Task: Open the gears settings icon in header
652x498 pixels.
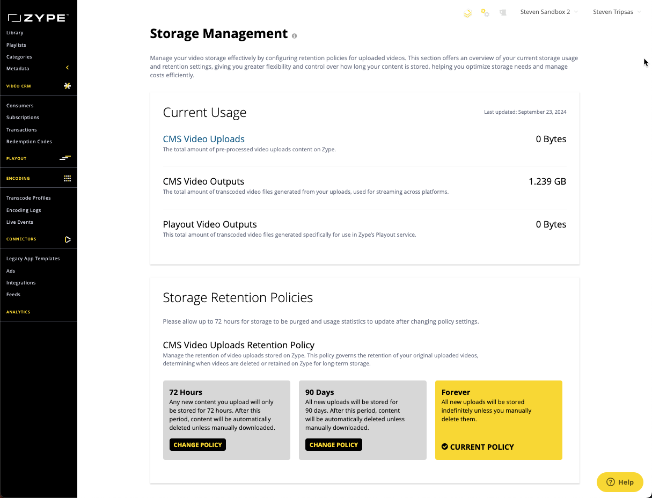Action: click(485, 12)
